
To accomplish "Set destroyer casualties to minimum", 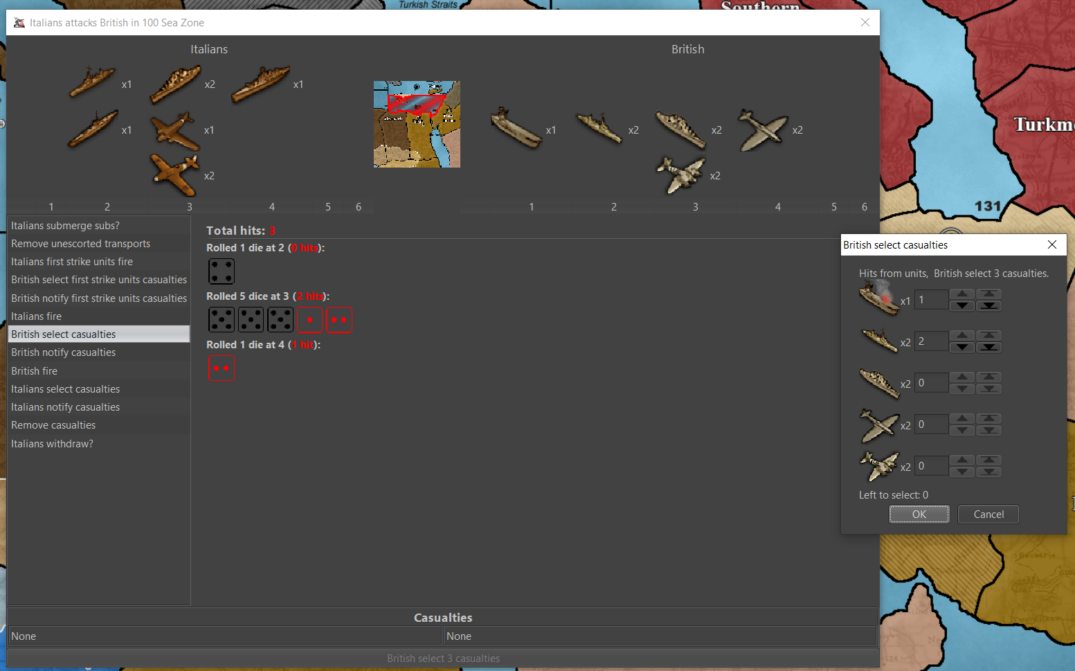I will (989, 347).
